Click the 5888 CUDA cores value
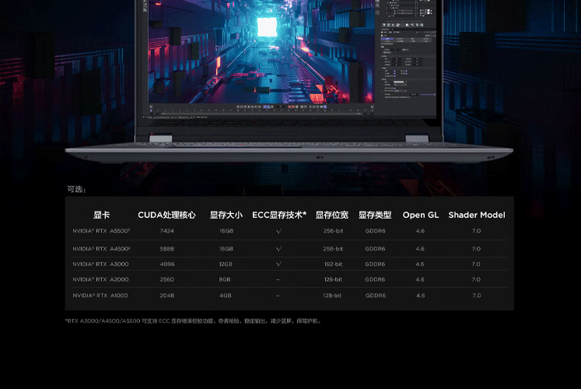The width and height of the screenshot is (581, 389). pyautogui.click(x=166, y=249)
